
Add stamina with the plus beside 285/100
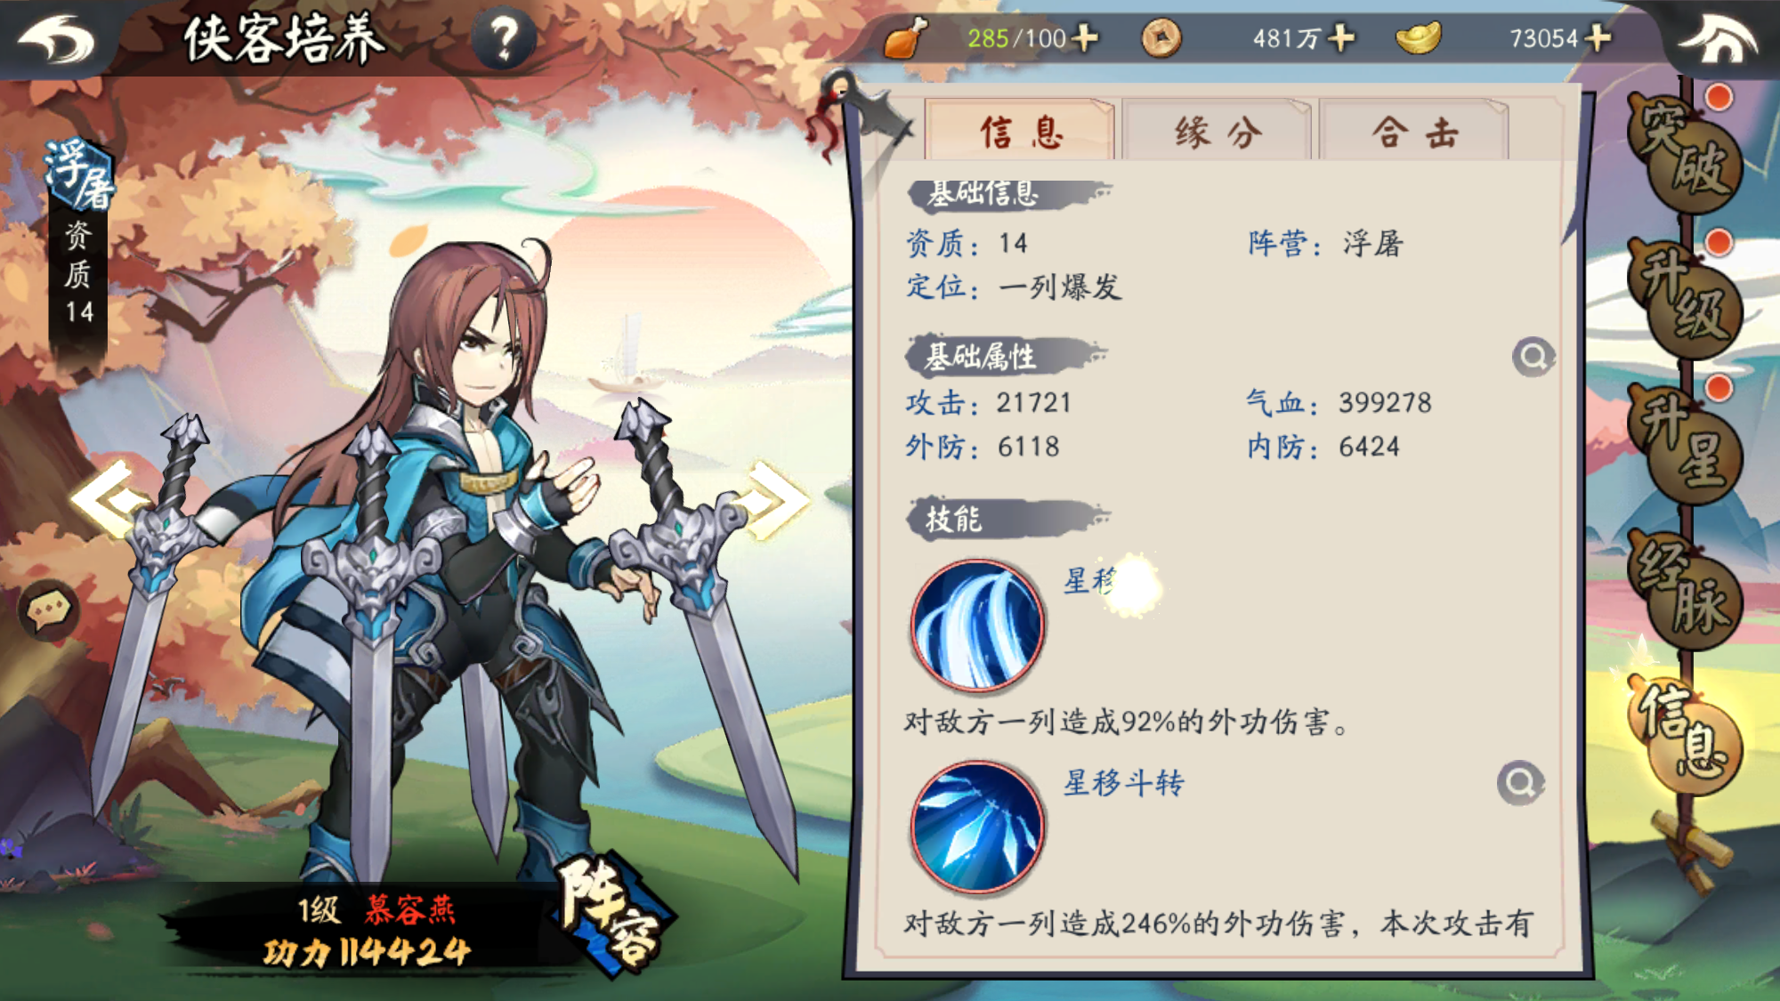point(1085,38)
